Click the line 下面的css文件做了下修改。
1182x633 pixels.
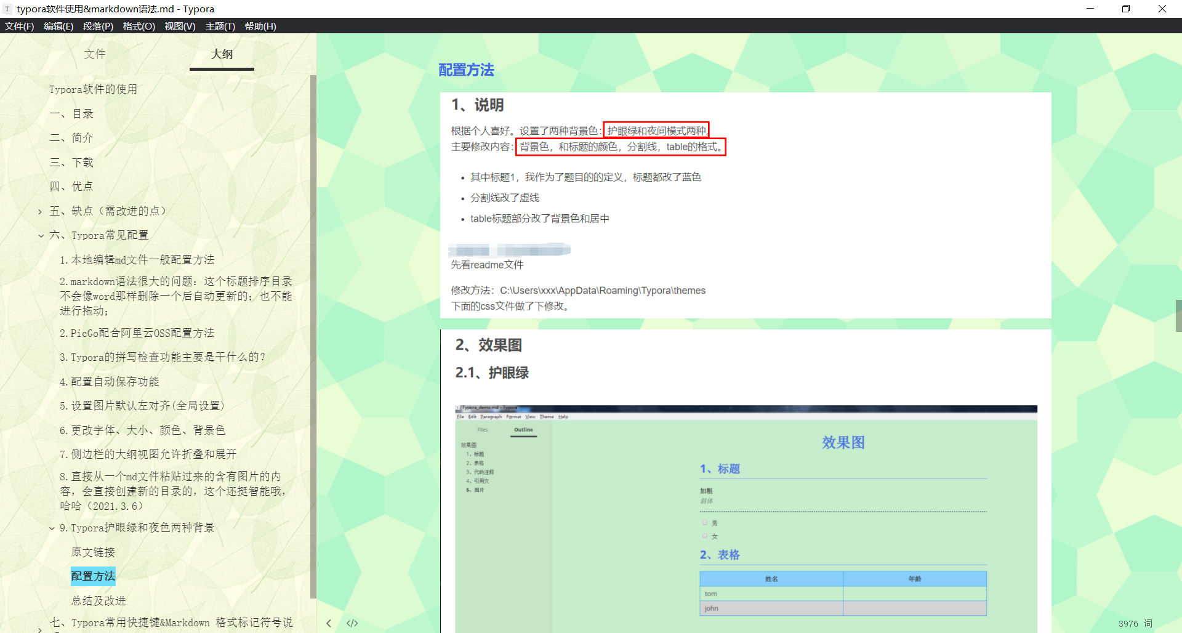click(511, 307)
